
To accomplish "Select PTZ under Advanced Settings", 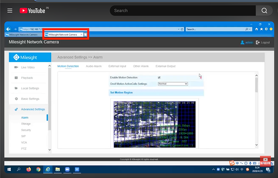I will pyautogui.click(x=24, y=149).
